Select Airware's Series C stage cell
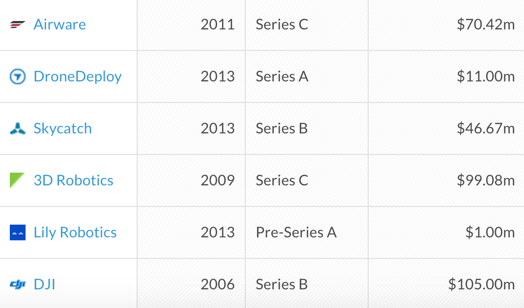Screen dimensions: 524x308 point(282,25)
